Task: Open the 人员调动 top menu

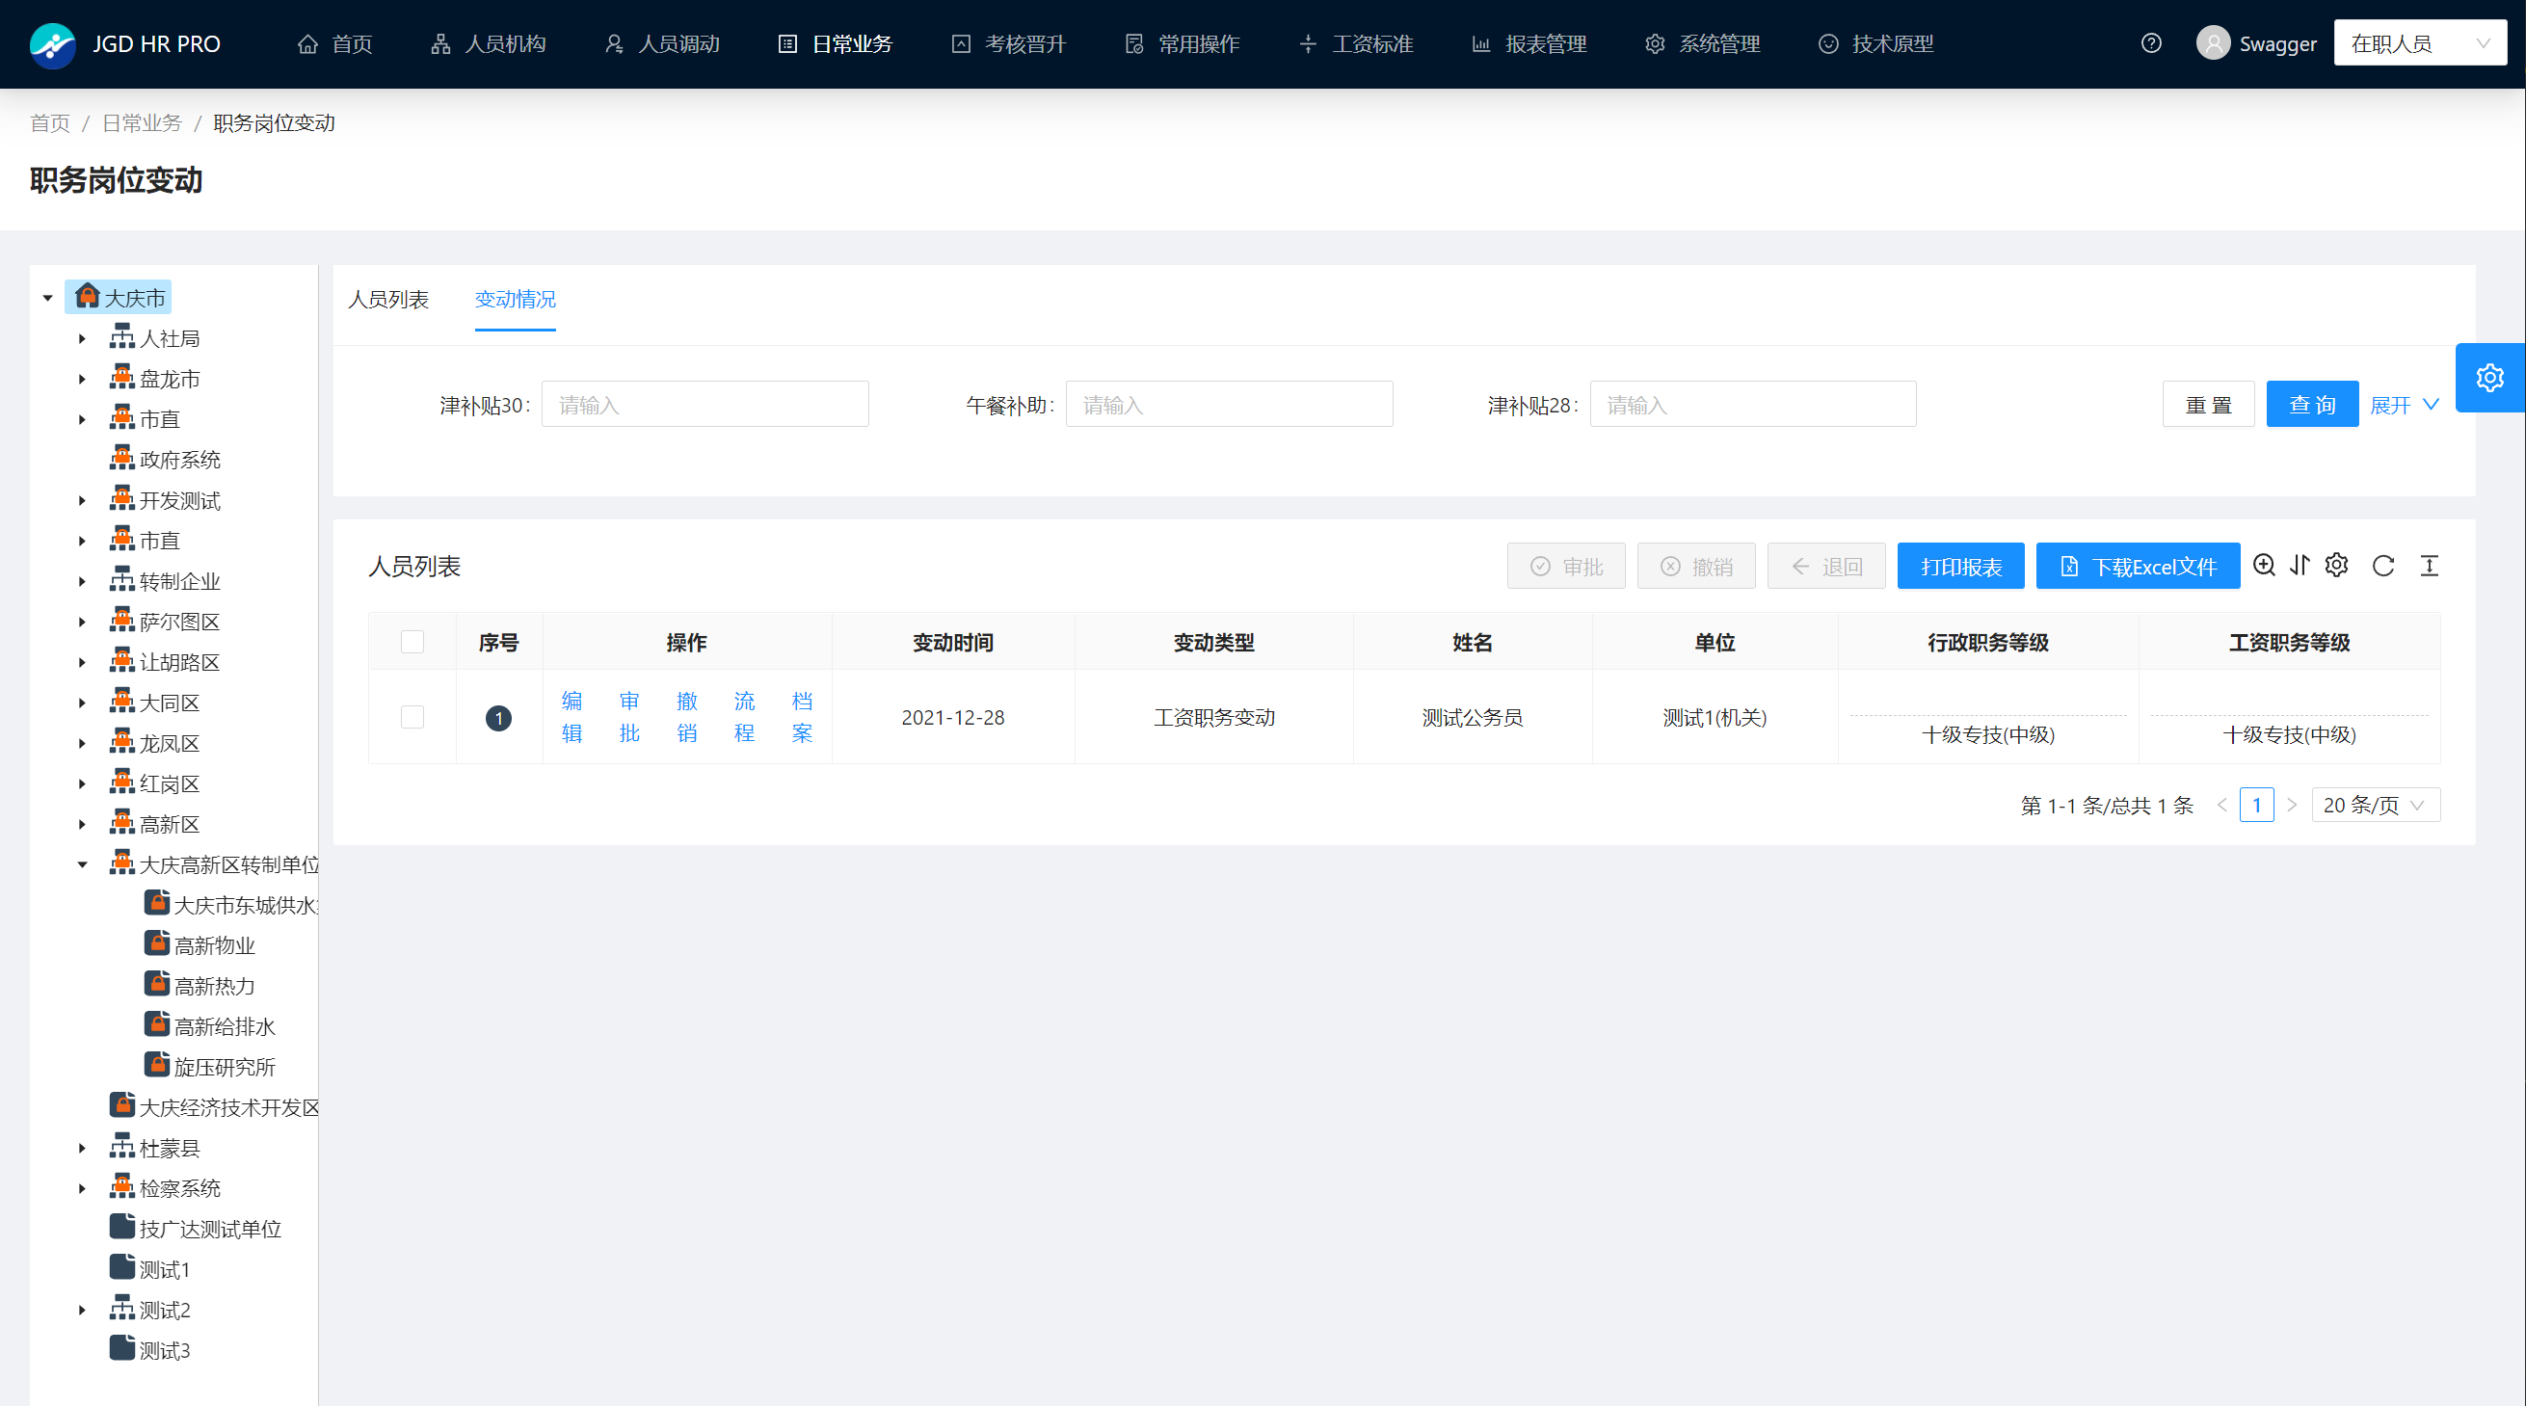Action: click(662, 44)
